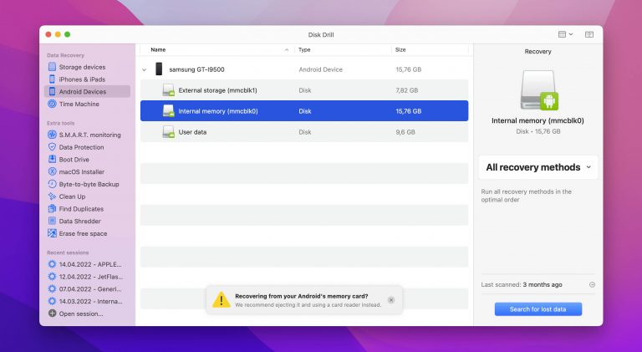
Task: Select External storage (mmcblk1) row name
Action: coord(218,90)
